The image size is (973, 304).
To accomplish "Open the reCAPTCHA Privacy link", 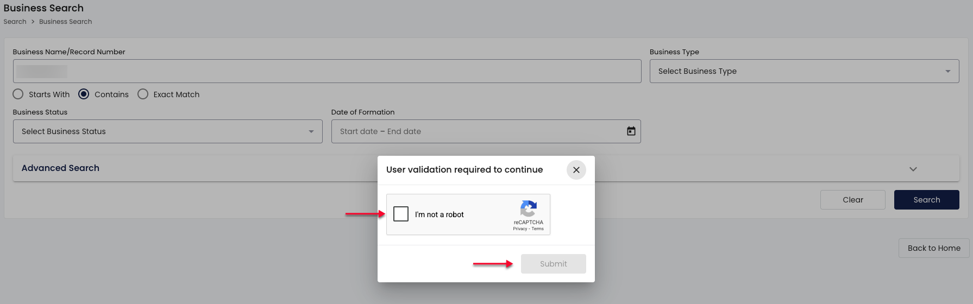I will pyautogui.click(x=520, y=229).
